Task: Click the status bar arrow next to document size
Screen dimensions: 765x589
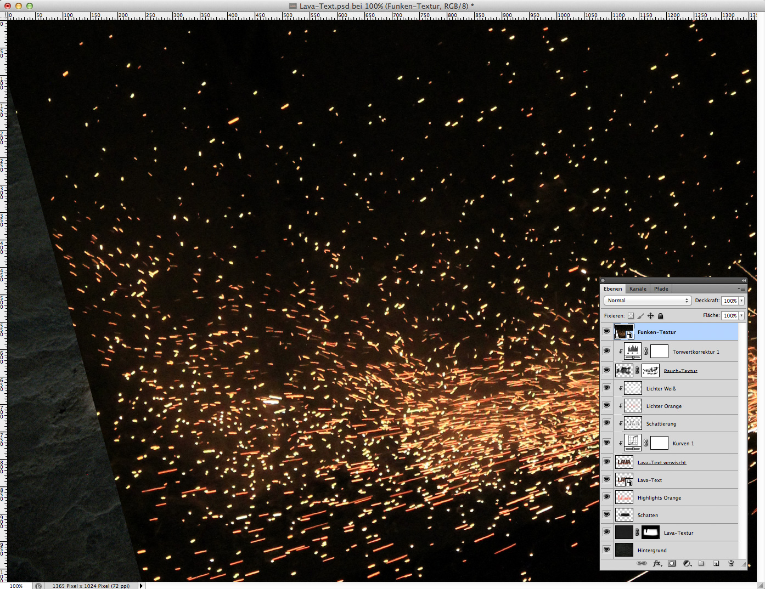Action: [x=142, y=585]
